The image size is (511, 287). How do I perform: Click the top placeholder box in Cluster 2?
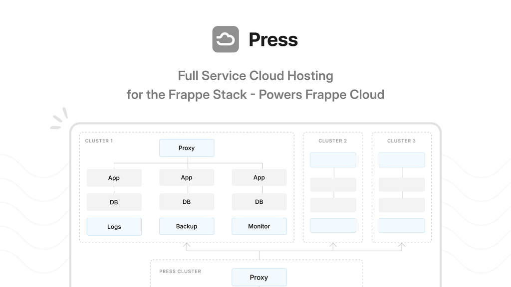[x=333, y=159]
